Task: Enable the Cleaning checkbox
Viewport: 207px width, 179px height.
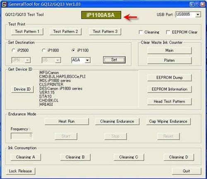Action: tap(141, 32)
